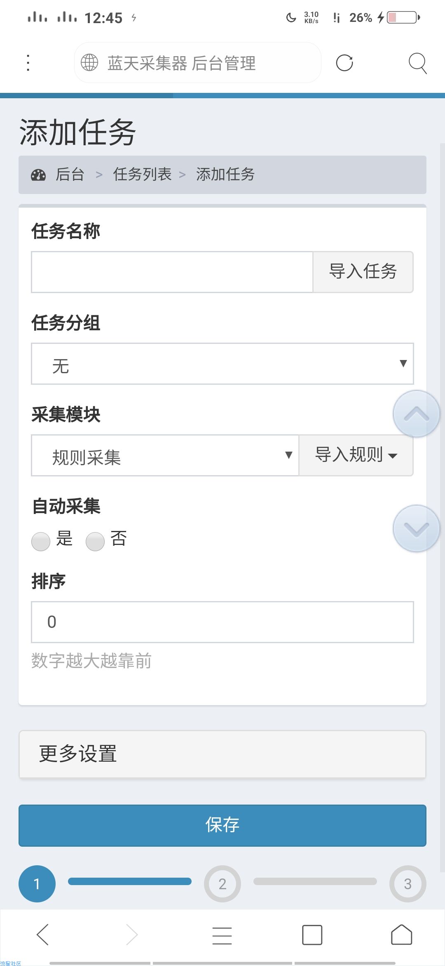Go to the browser home icon
Image resolution: width=445 pixels, height=966 pixels.
[401, 934]
